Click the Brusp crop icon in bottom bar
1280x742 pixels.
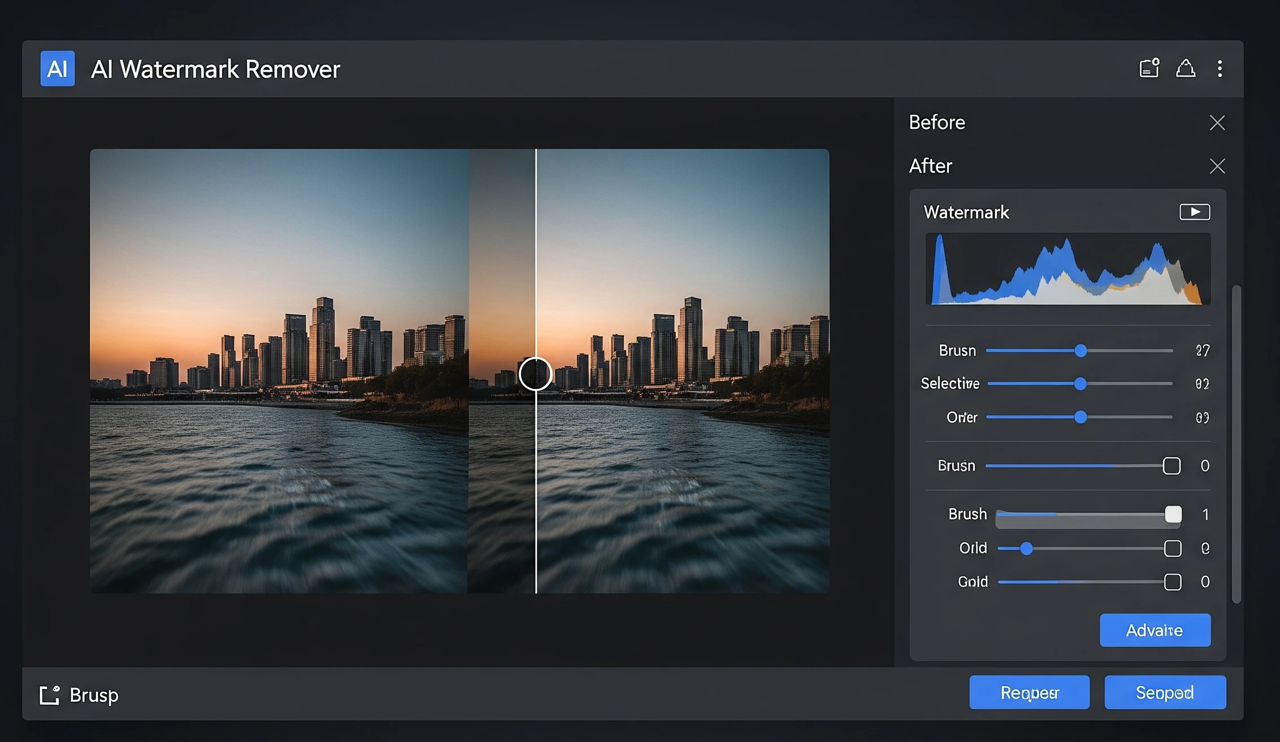coord(49,695)
